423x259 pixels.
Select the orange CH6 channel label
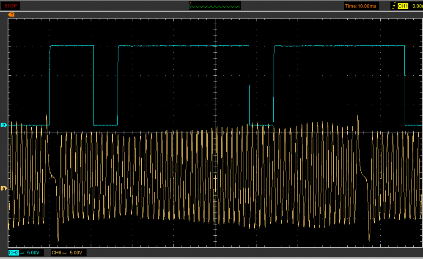56,253
